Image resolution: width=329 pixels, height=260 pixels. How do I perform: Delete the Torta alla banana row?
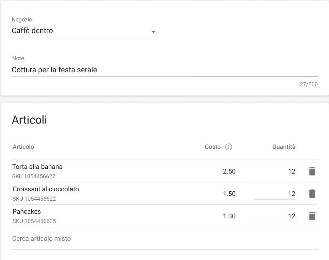pyautogui.click(x=312, y=171)
